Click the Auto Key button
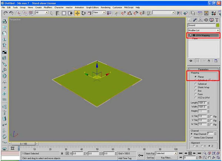Screen dimensions: 222x161 [150, 153]
